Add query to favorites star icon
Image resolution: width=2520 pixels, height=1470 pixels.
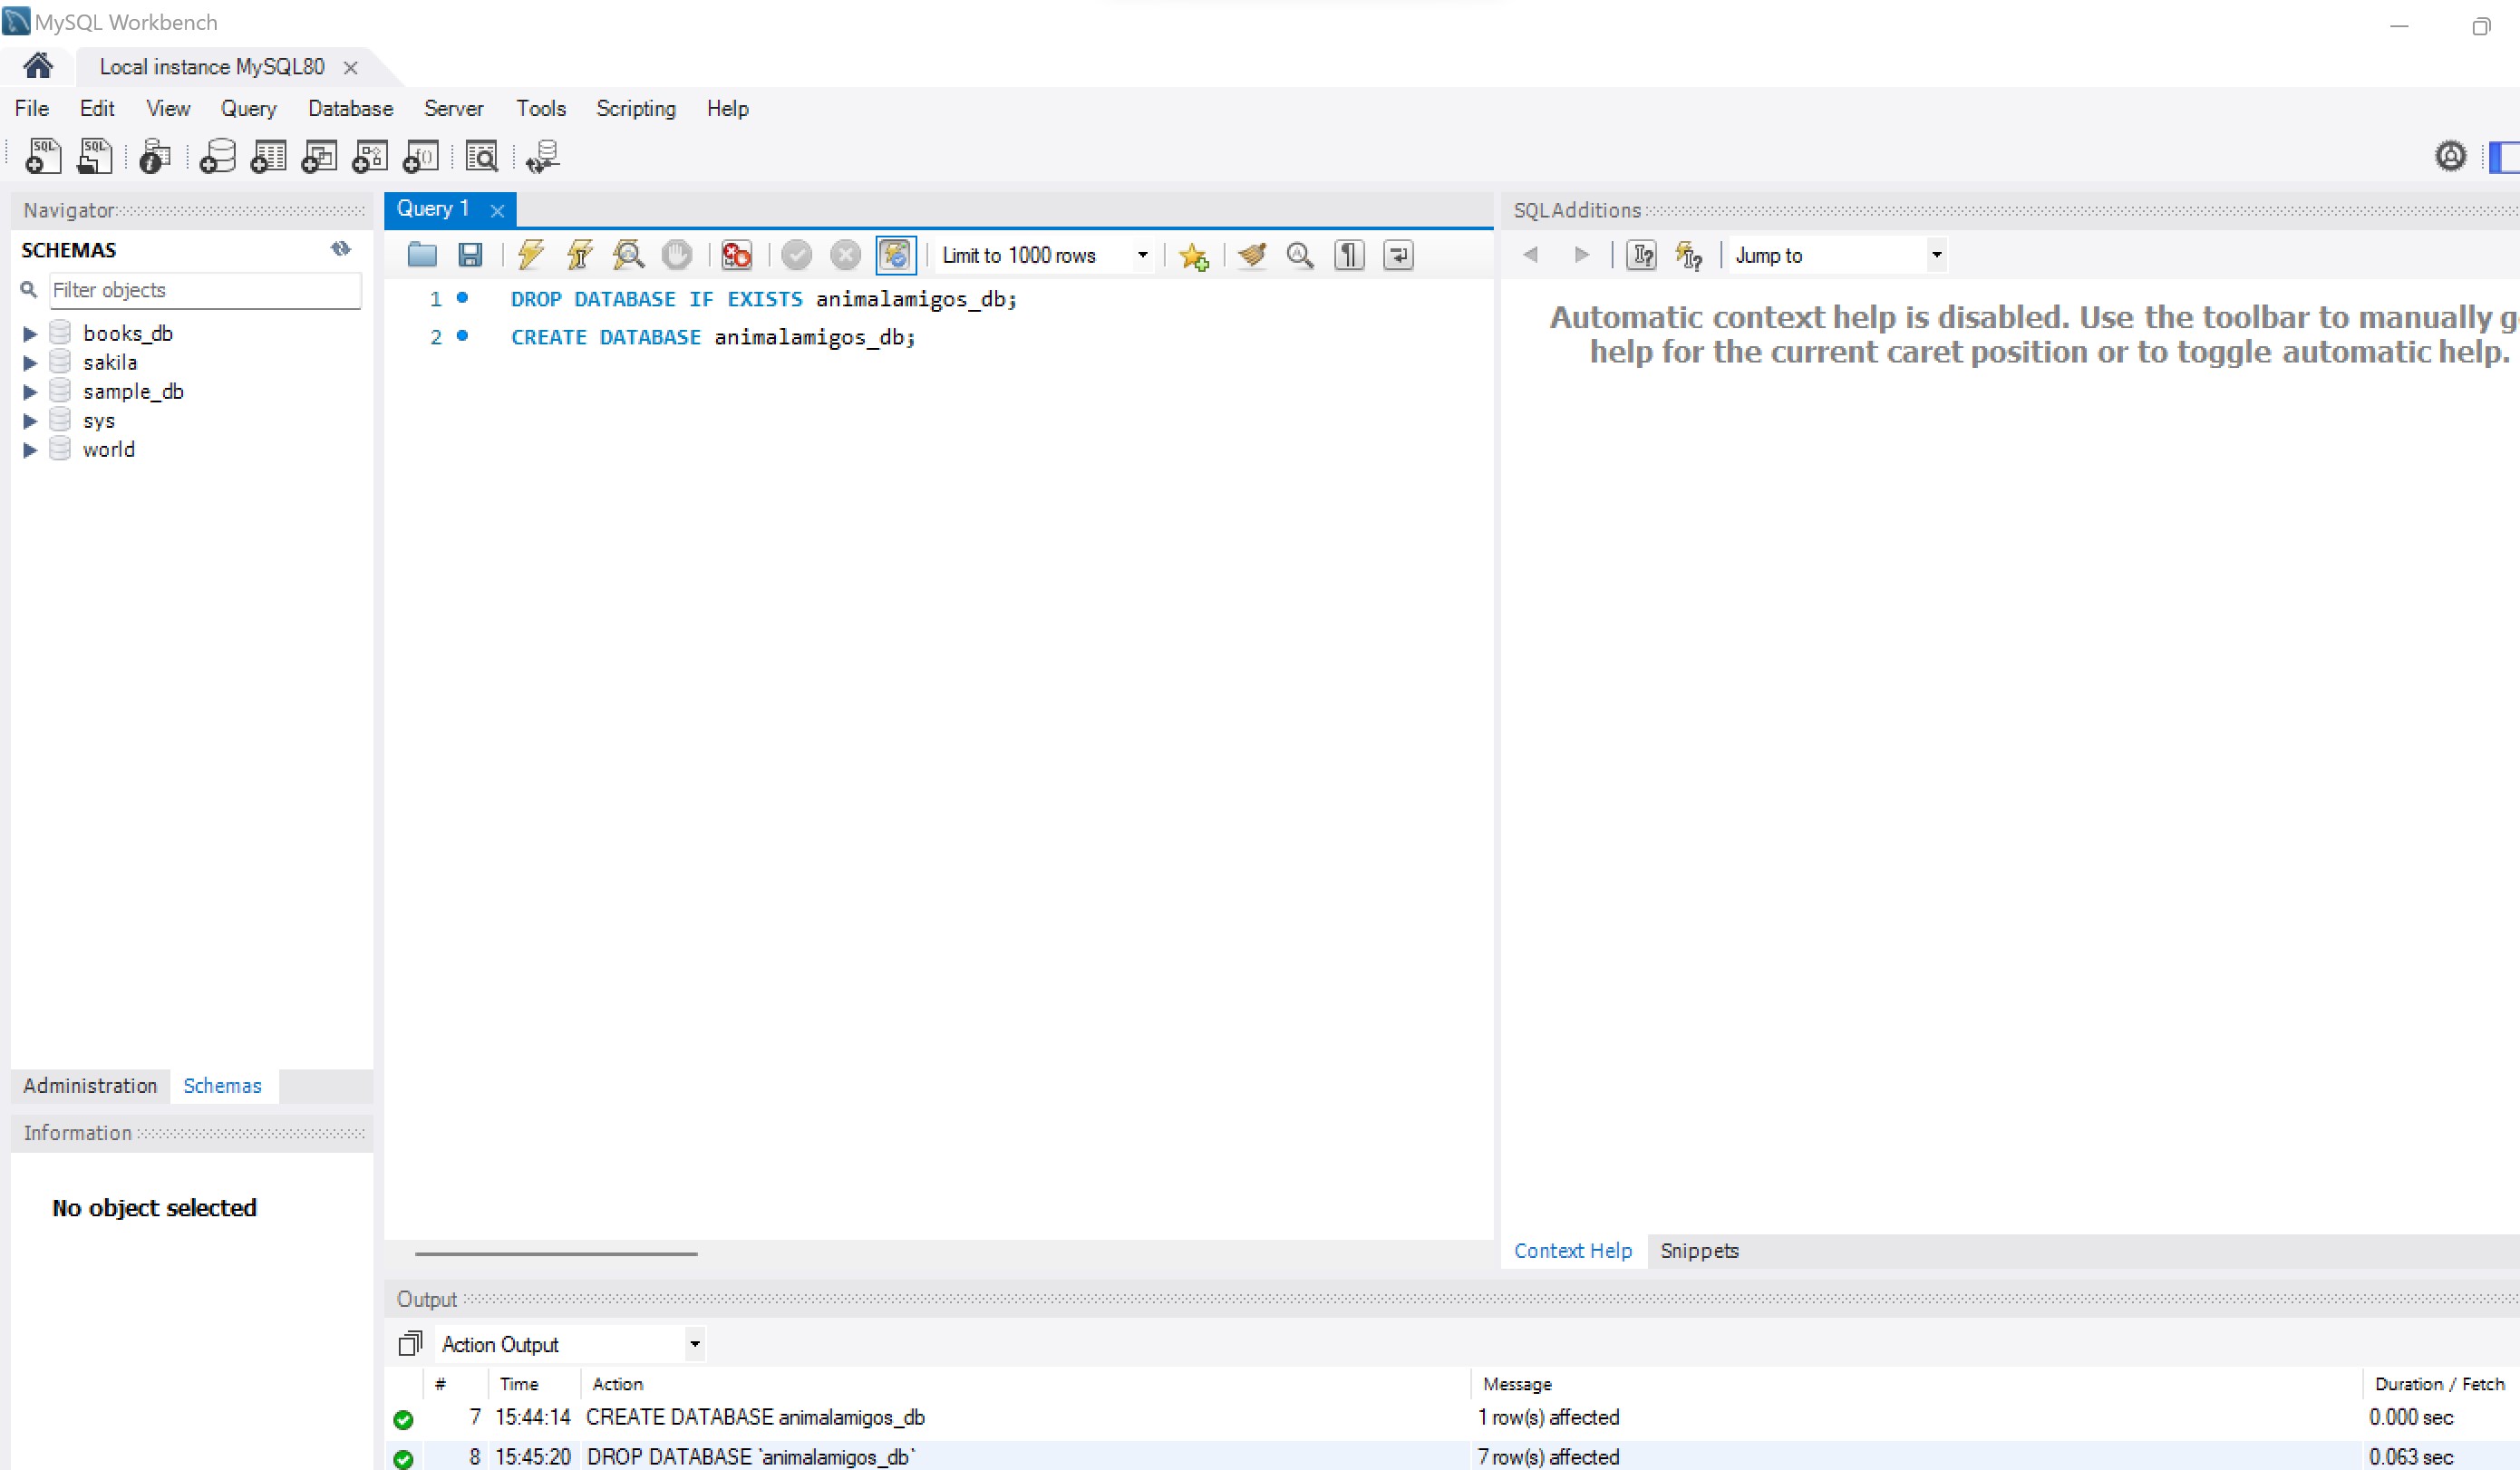tap(1194, 256)
